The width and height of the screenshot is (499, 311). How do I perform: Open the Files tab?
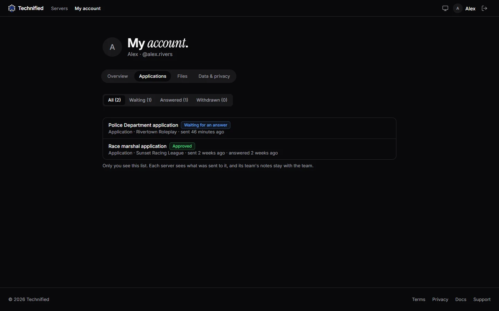[182, 76]
